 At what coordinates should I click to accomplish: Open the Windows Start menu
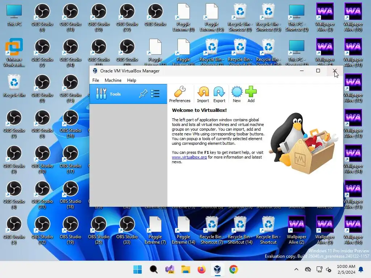coord(137,269)
